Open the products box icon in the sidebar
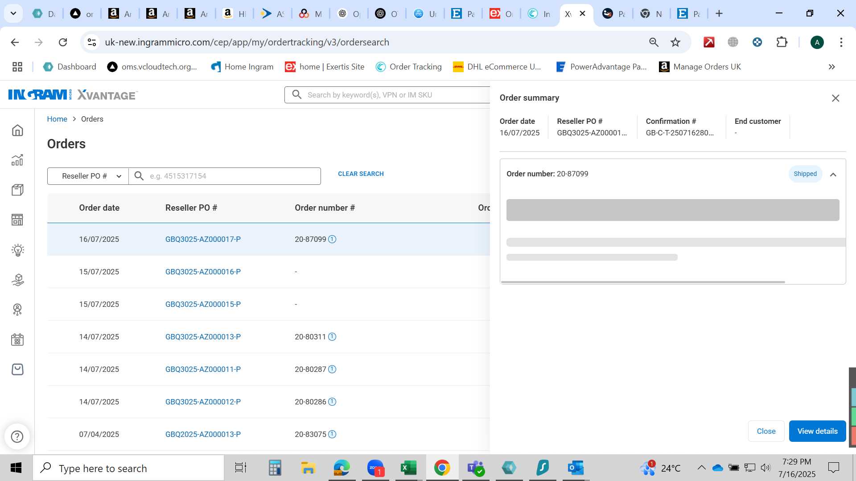This screenshot has height=481, width=856. [x=17, y=190]
